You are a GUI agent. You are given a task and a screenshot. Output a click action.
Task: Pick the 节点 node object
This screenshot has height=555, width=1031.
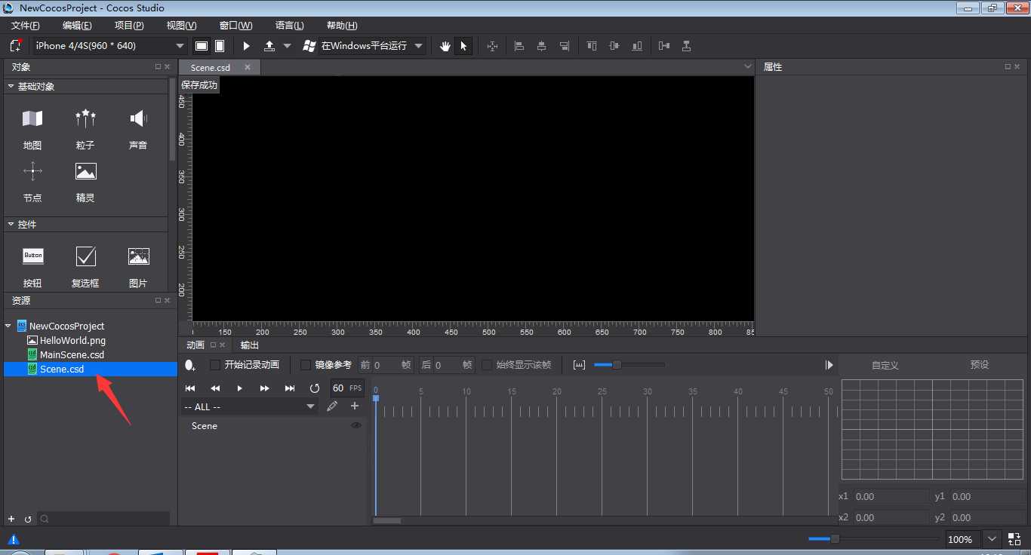coord(32,181)
